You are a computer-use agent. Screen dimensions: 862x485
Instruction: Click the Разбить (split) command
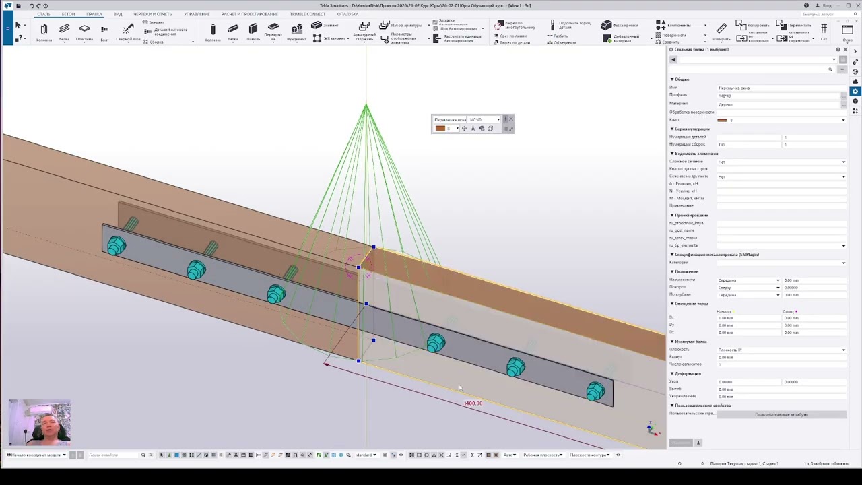[557, 36]
